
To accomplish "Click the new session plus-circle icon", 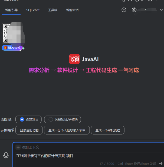I will pos(124,10).
